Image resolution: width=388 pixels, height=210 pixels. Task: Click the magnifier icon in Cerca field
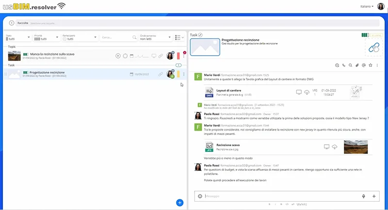pyautogui.click(x=134, y=38)
